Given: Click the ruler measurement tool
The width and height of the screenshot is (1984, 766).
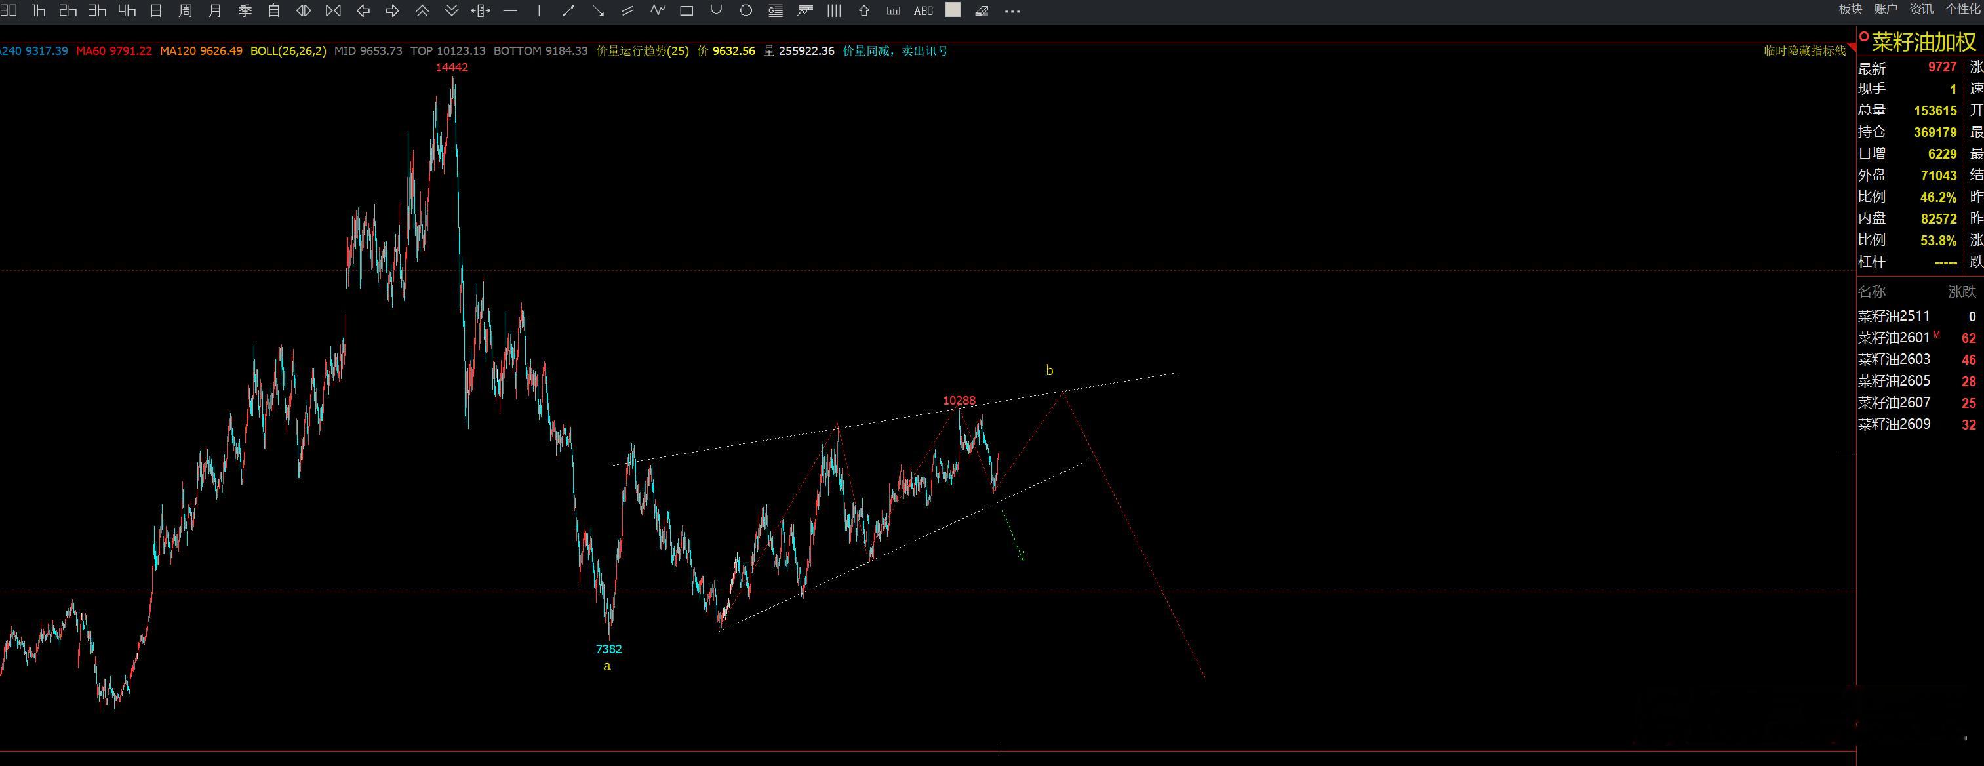Looking at the screenshot, I should tap(894, 10).
